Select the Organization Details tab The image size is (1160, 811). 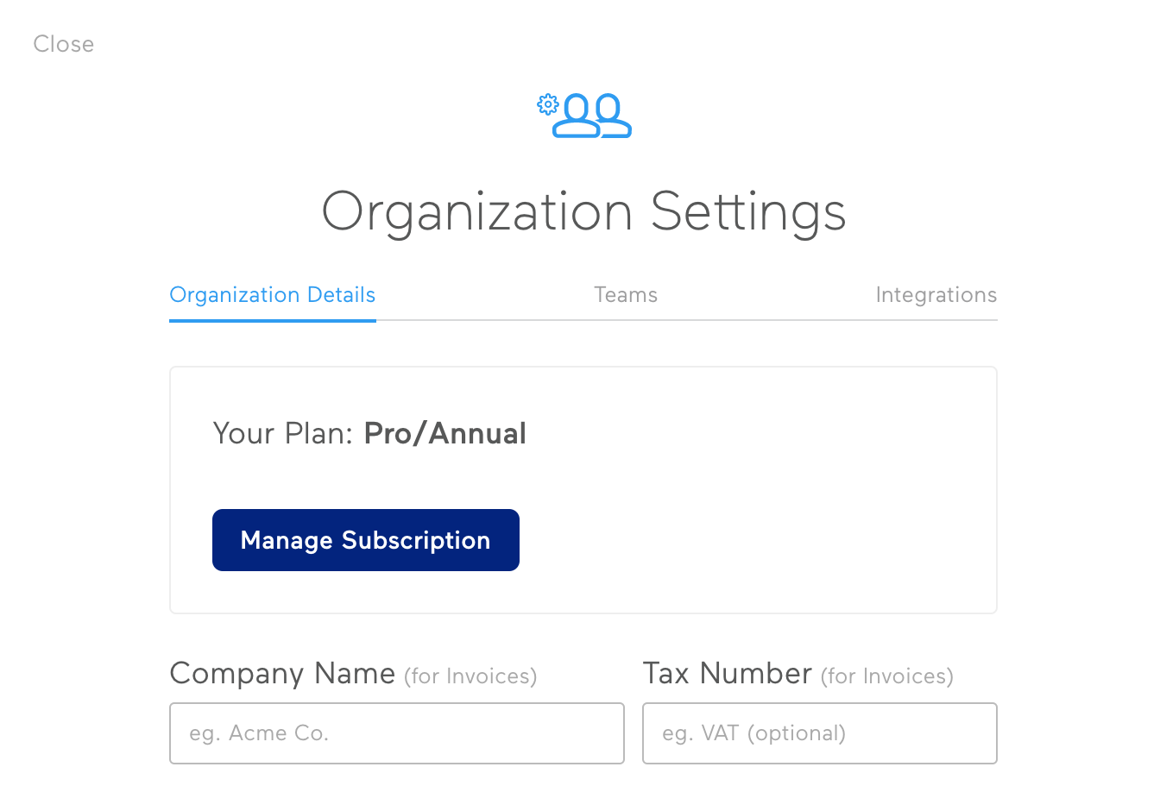click(273, 295)
